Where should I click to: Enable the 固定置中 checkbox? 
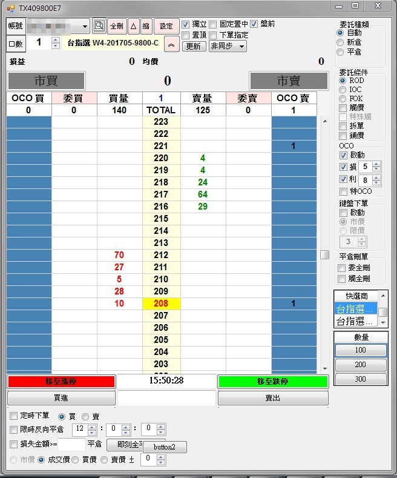point(213,24)
